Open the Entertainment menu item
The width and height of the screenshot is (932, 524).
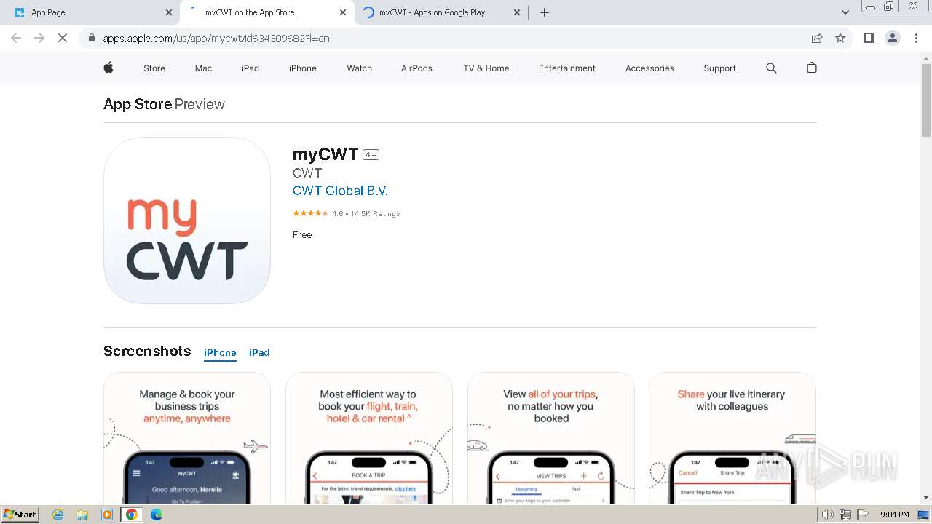point(566,68)
